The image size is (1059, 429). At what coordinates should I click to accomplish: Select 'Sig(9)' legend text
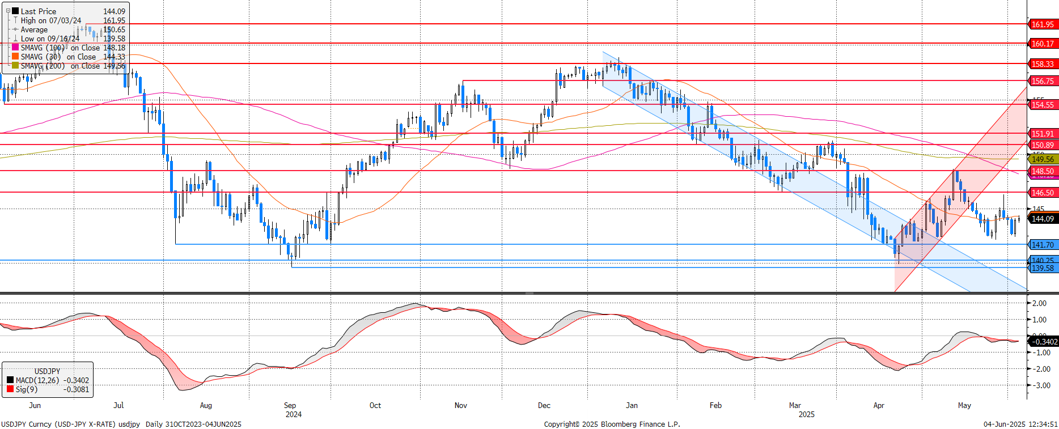pyautogui.click(x=27, y=389)
